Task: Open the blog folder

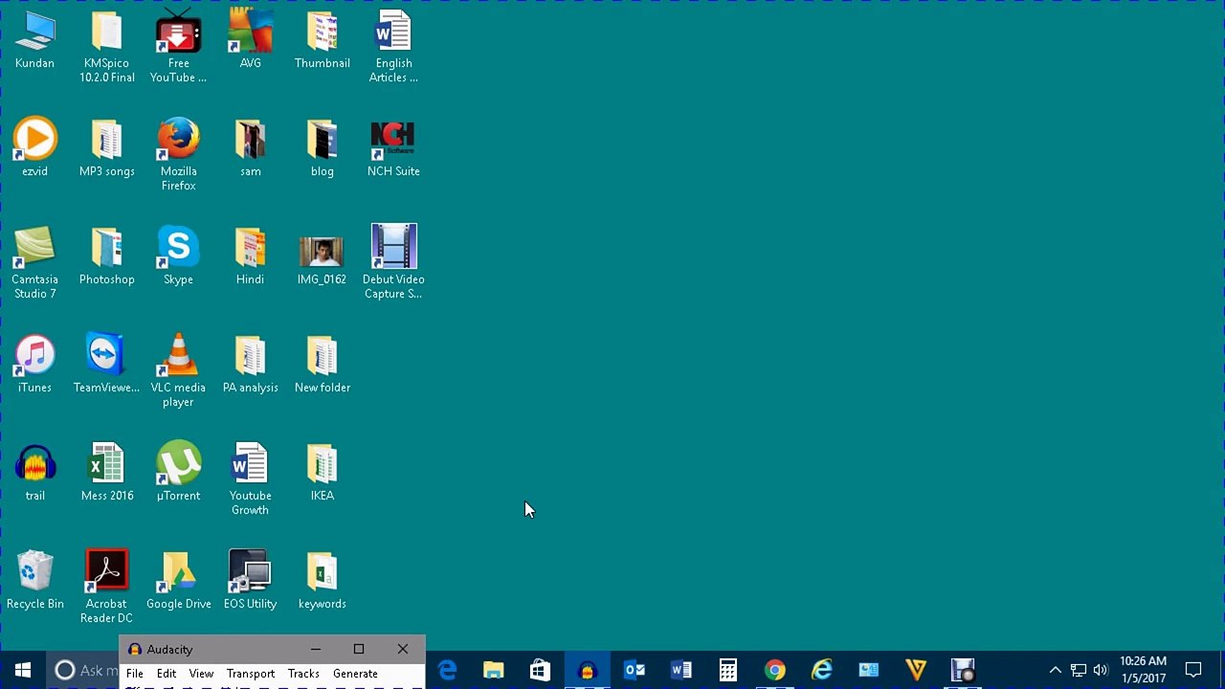Action: coord(322,148)
